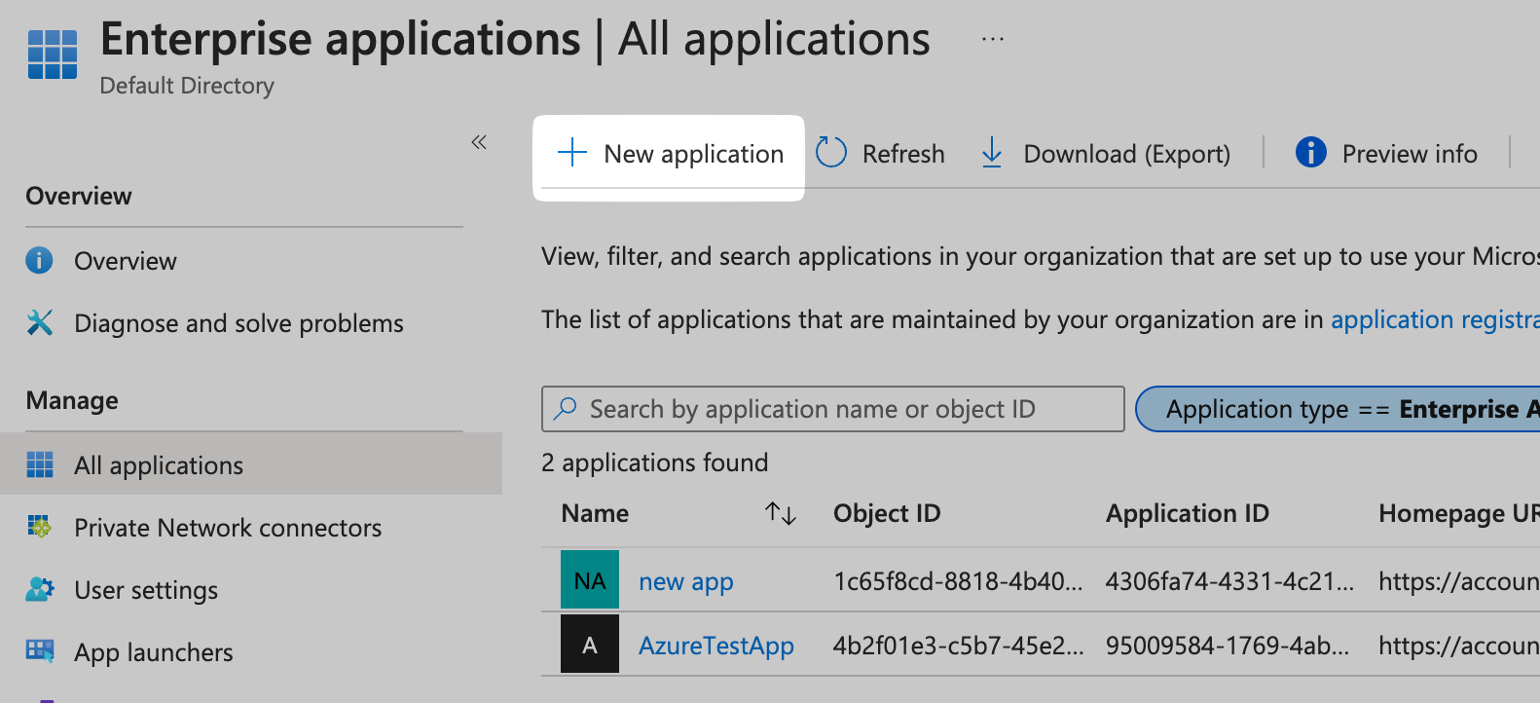Image resolution: width=1540 pixels, height=703 pixels.
Task: Edit the Application type filter pill
Action: click(x=1343, y=409)
